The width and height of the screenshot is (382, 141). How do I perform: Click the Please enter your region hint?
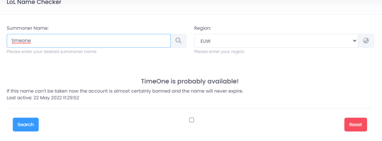(219, 52)
